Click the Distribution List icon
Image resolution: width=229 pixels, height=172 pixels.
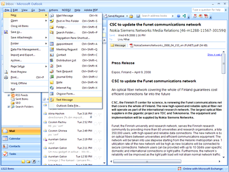52,60
